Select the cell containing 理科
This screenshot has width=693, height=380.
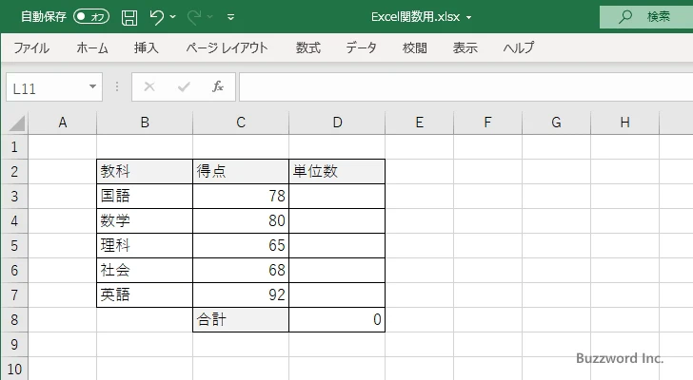pyautogui.click(x=145, y=245)
